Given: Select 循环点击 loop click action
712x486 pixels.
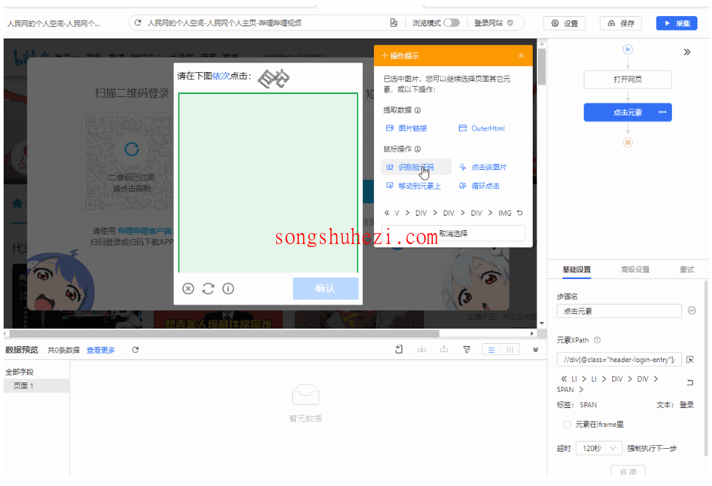Looking at the screenshot, I should (x=479, y=186).
